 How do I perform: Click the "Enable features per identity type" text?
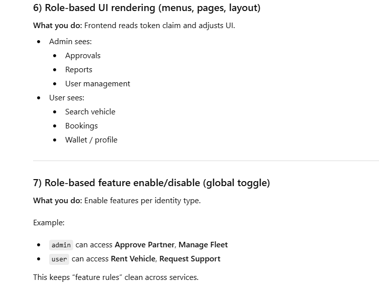pos(142,201)
